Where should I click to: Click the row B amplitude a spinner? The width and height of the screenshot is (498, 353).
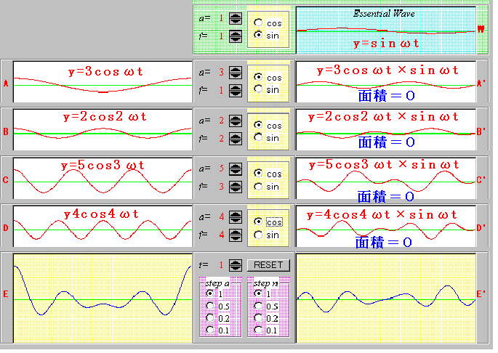click(x=236, y=121)
